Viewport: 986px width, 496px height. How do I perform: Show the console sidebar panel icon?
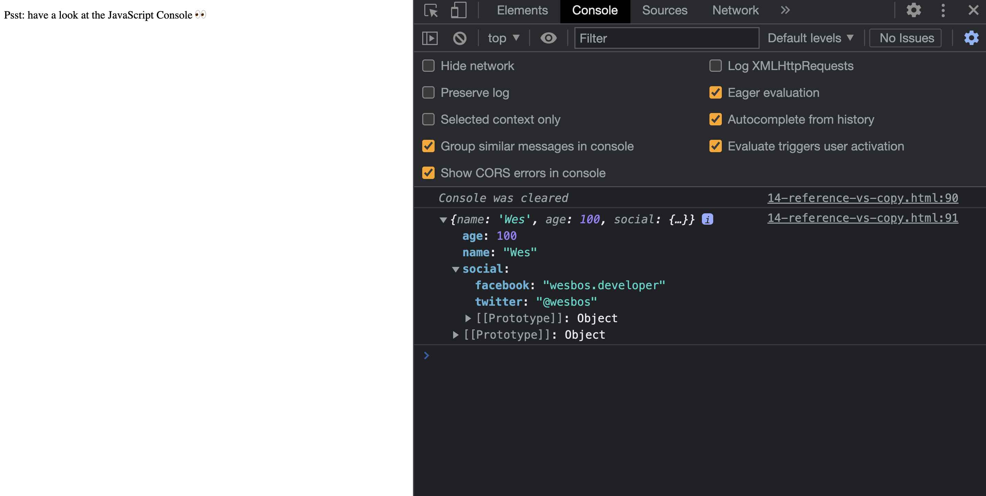pos(430,38)
